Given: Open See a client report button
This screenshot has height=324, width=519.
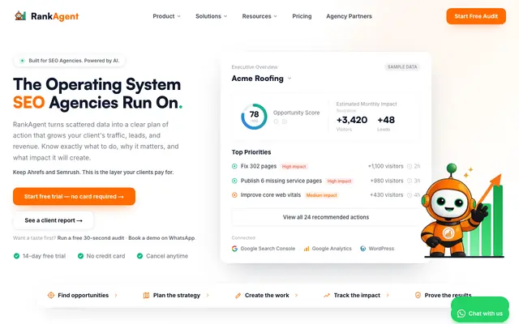Looking at the screenshot, I should pyautogui.click(x=54, y=220).
